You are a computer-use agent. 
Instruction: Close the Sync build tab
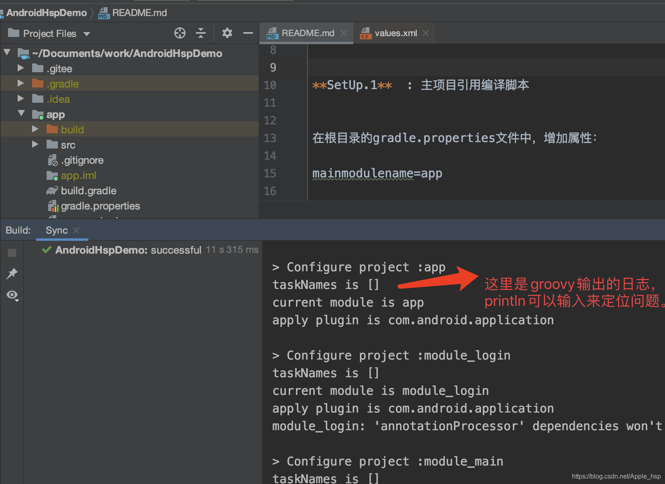pyautogui.click(x=76, y=230)
